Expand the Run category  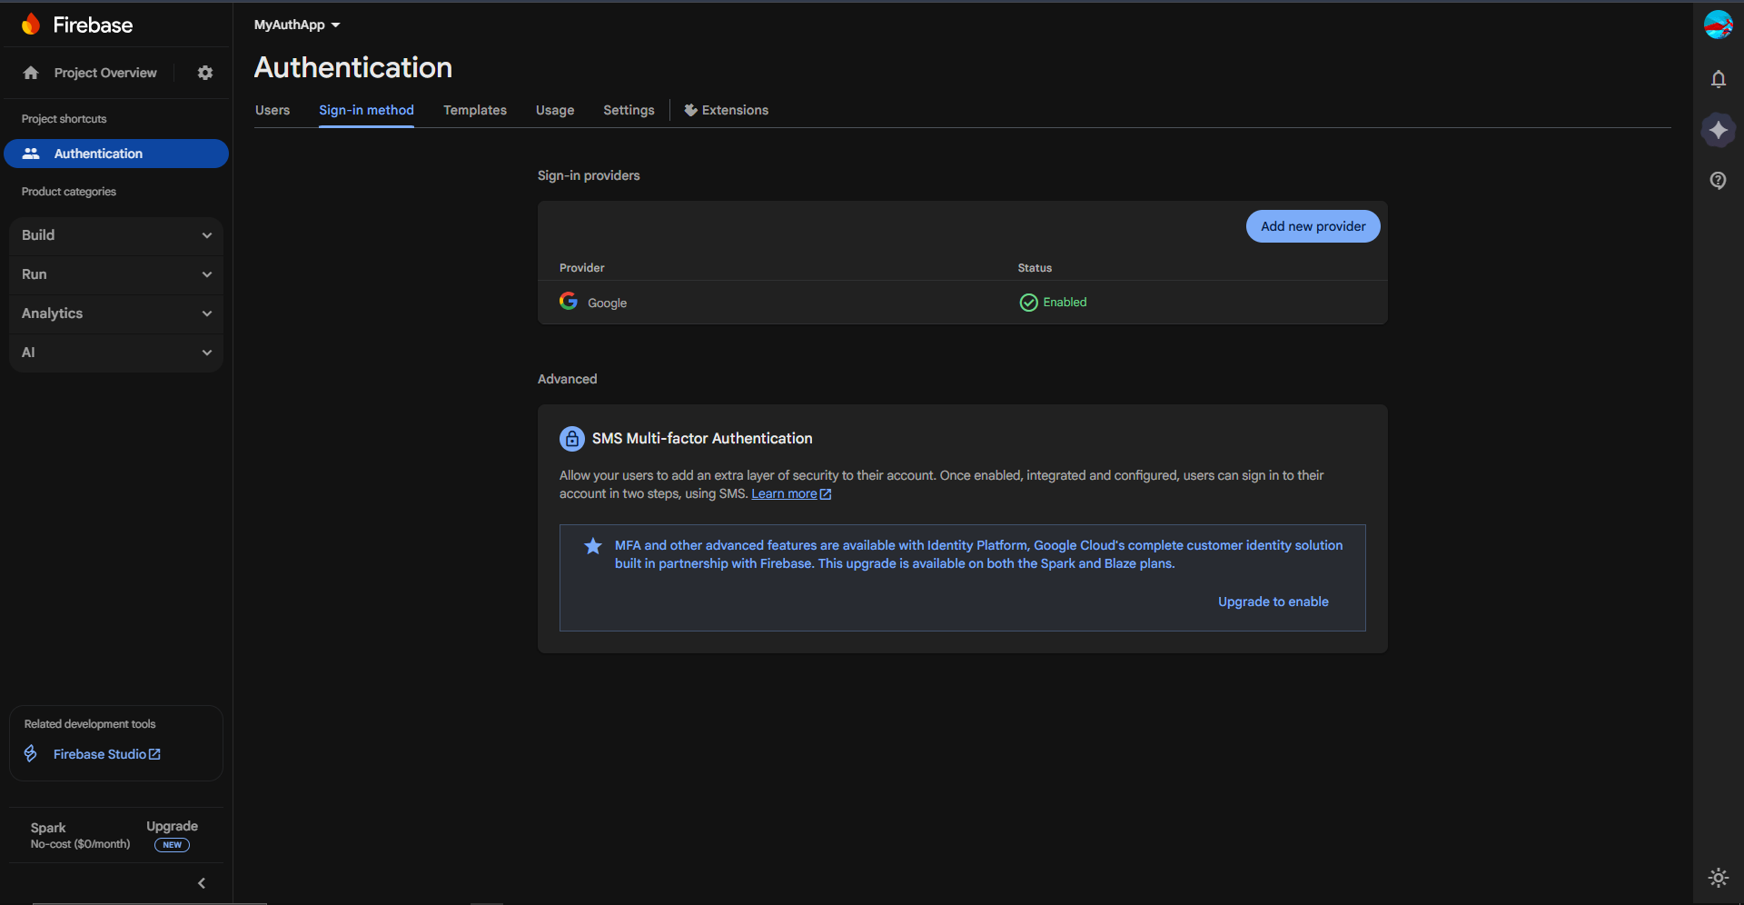pyautogui.click(x=116, y=274)
